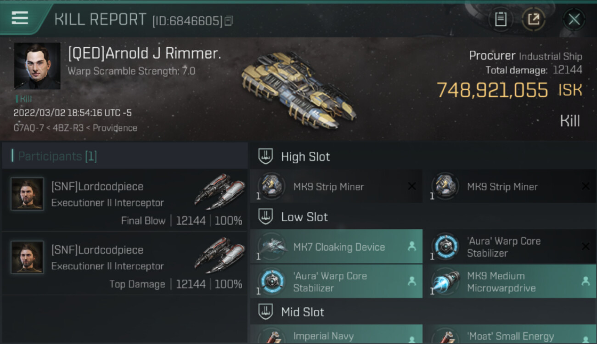Open Arnold J Rimmer's portrait
The height and width of the screenshot is (344, 597).
pyautogui.click(x=37, y=66)
